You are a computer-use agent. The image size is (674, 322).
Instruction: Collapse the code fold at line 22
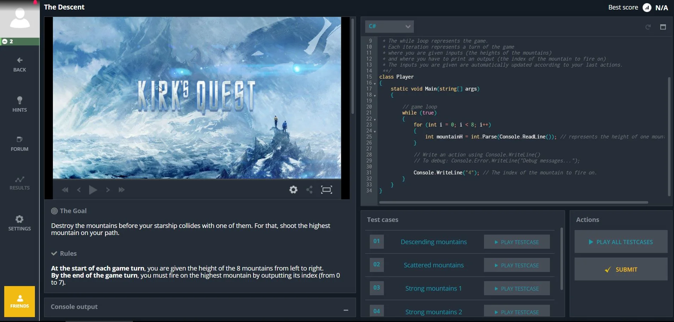click(x=375, y=120)
